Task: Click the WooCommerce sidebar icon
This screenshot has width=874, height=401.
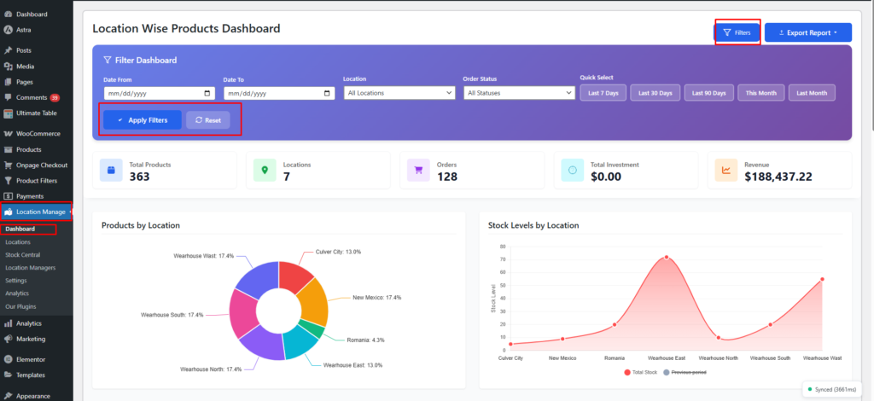Action: coord(8,134)
